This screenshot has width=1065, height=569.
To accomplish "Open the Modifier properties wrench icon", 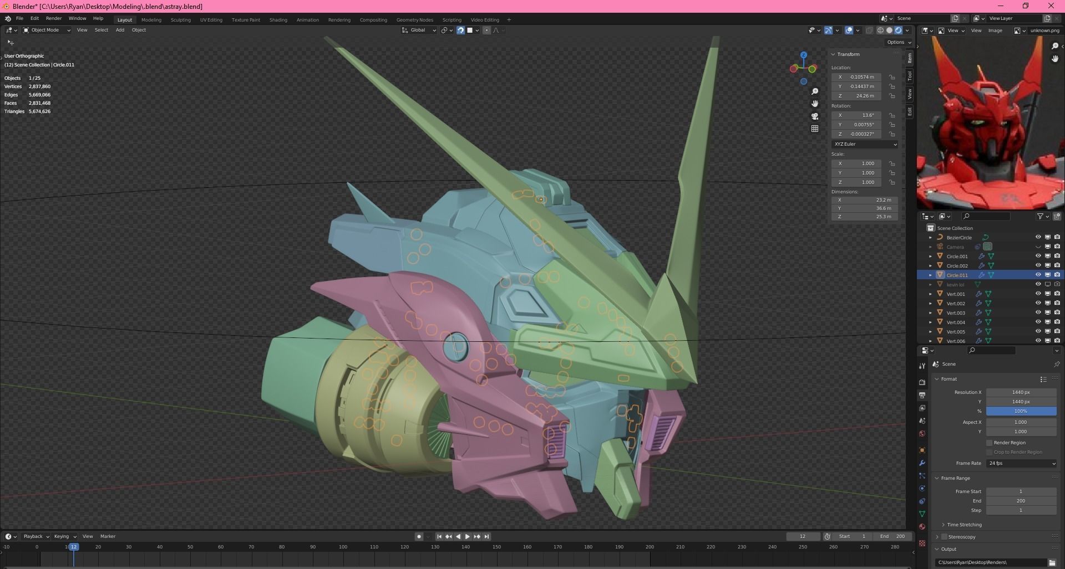I will 922,463.
